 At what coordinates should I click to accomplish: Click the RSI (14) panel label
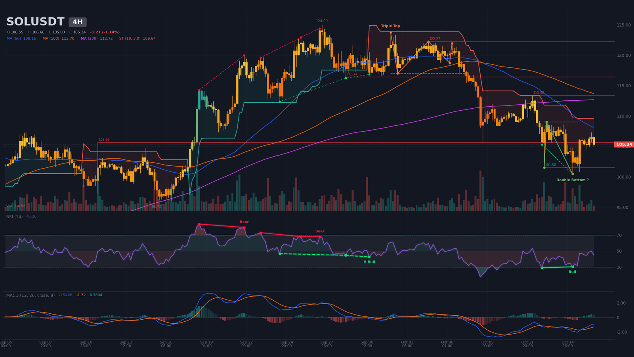[x=14, y=217]
